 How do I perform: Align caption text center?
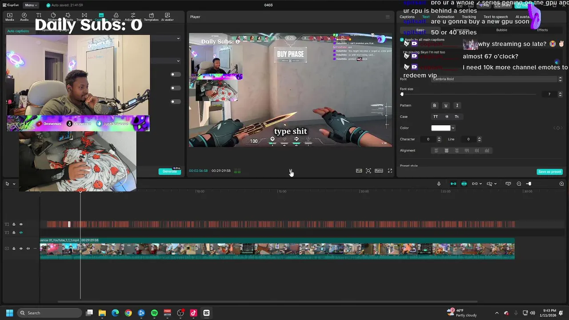446,151
